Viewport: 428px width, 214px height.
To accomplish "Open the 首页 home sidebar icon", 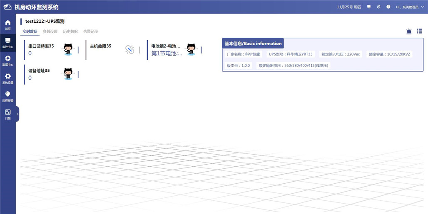I will 7,24.
